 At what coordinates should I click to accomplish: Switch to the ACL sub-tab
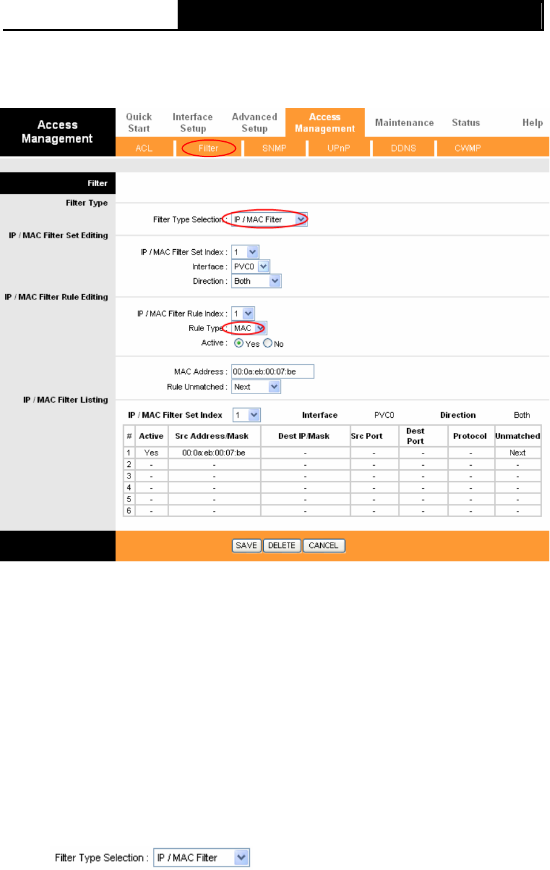pyautogui.click(x=144, y=148)
